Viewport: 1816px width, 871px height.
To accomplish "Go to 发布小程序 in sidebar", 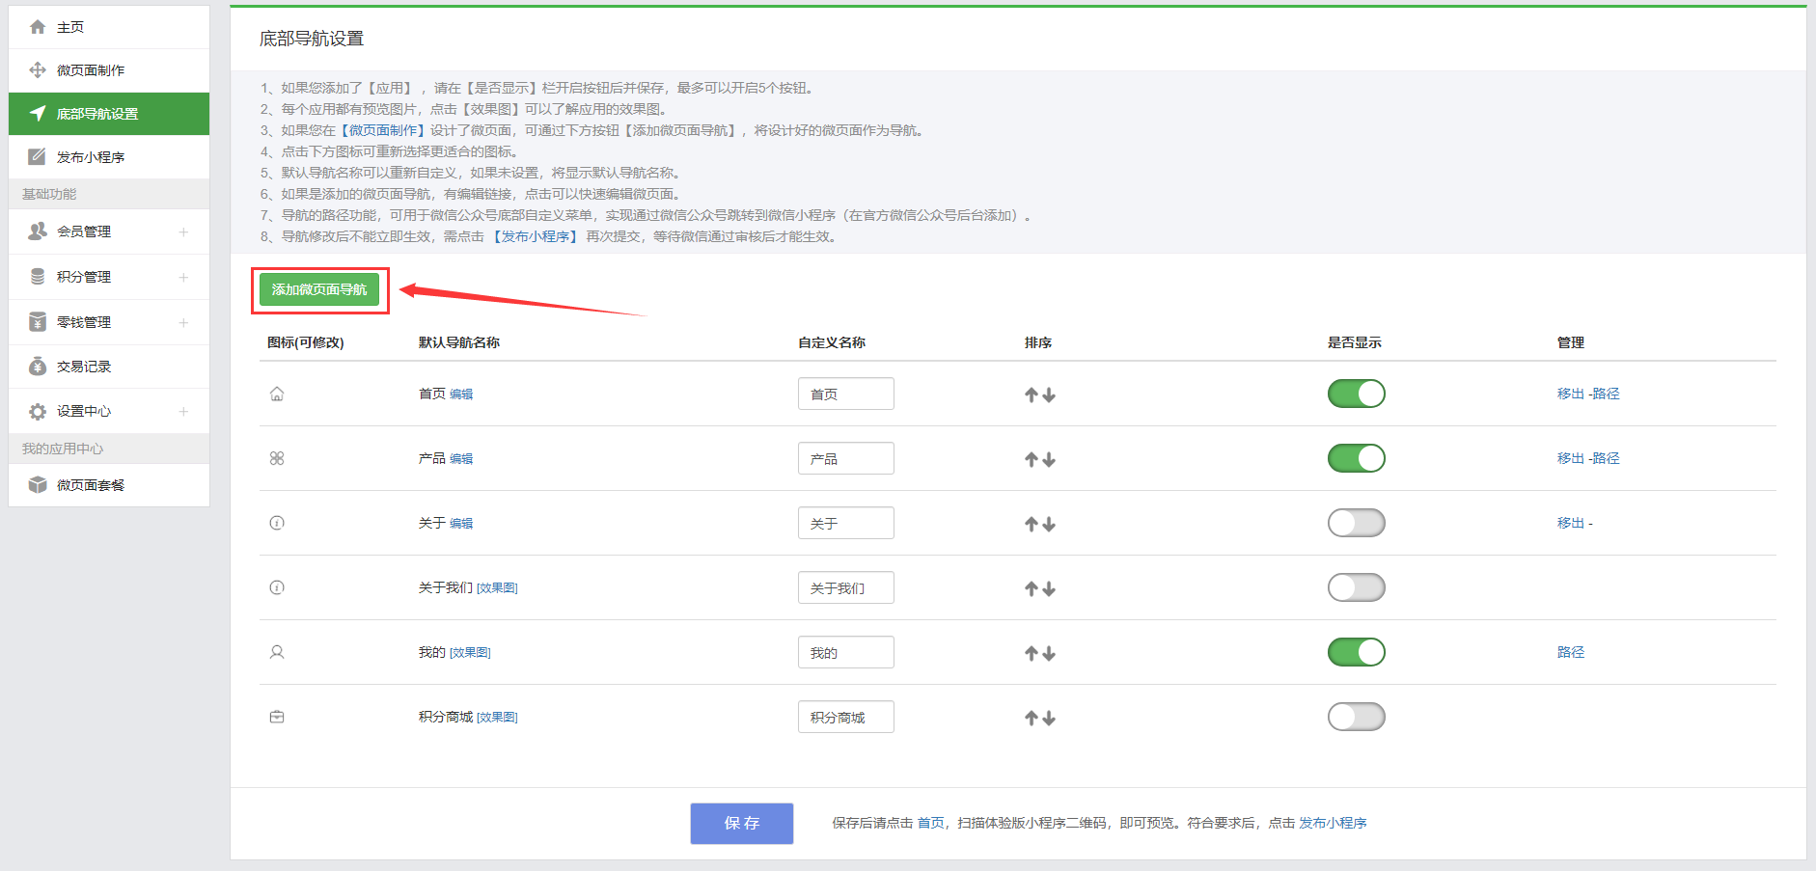I will point(109,157).
